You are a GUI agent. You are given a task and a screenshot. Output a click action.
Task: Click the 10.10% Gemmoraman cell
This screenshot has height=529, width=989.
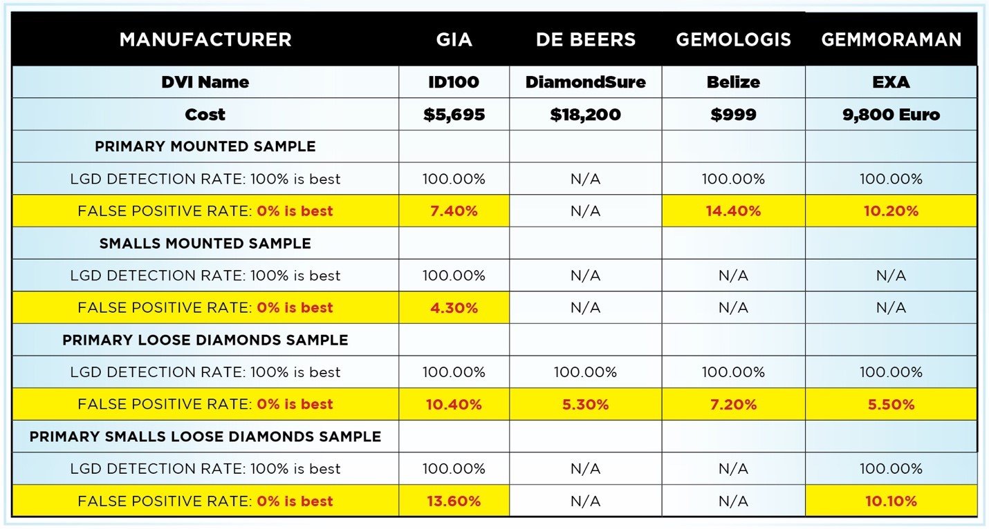(891, 501)
